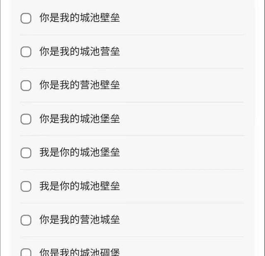Click the answer text 你是我的城池壁垒
265x256 pixels.
(x=79, y=18)
